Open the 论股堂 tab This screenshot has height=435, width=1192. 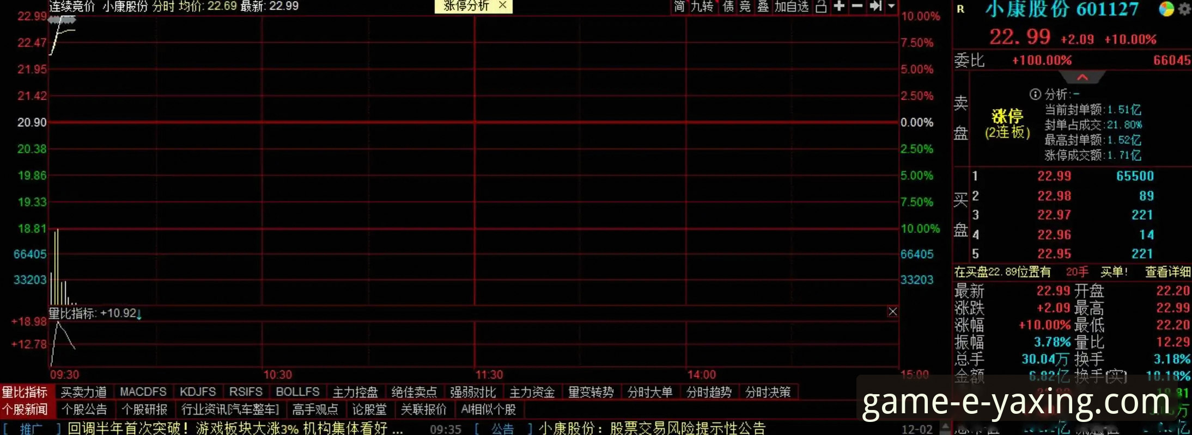click(369, 409)
